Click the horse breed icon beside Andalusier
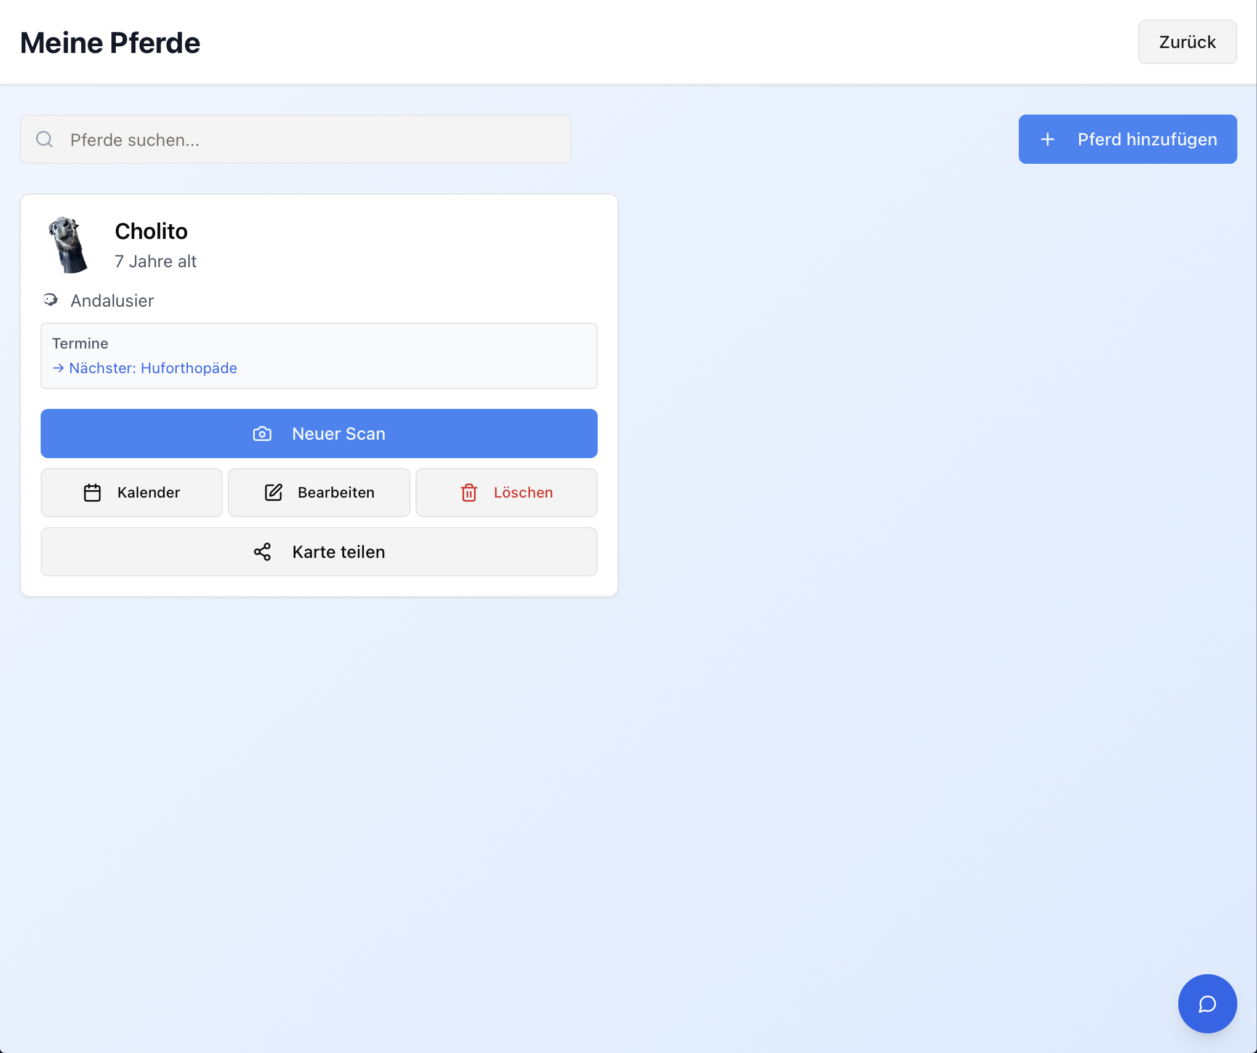Image resolution: width=1257 pixels, height=1053 pixels. click(x=50, y=300)
